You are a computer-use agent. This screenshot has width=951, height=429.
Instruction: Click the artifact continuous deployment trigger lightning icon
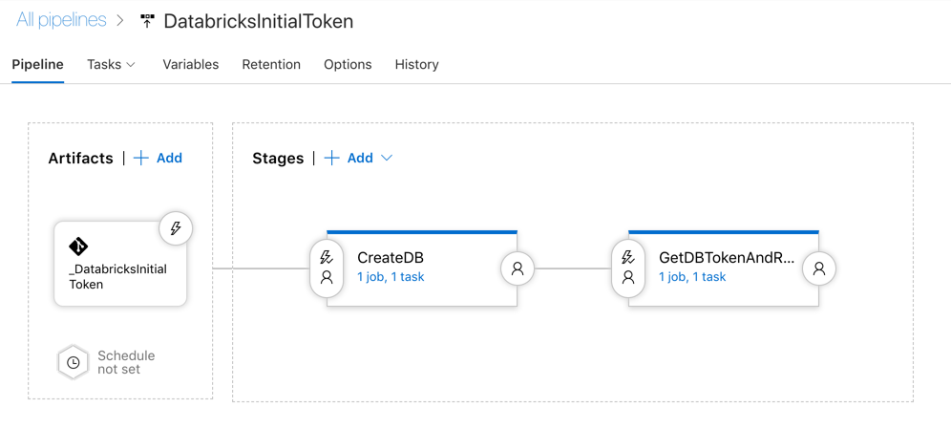(175, 228)
